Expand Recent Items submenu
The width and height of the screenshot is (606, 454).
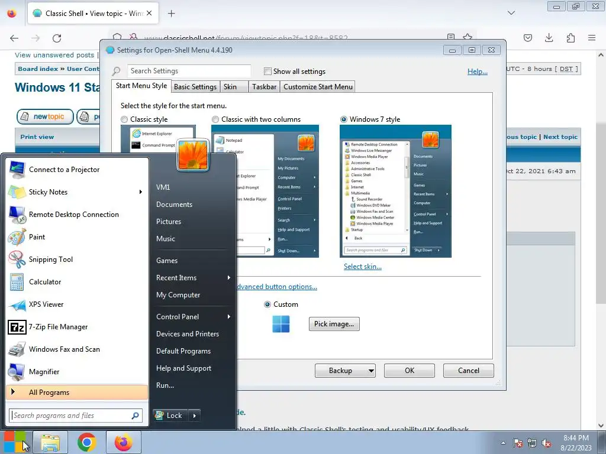click(229, 278)
